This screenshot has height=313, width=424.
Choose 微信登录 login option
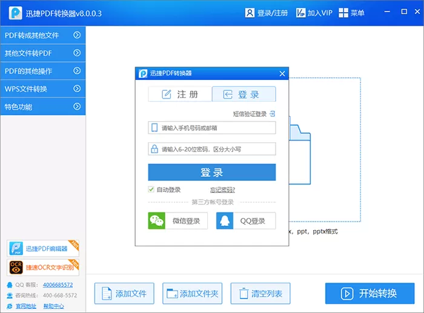178,221
